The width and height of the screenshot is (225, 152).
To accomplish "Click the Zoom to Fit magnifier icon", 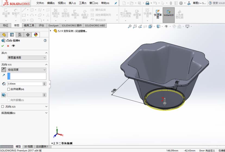I will click(x=130, y=26).
